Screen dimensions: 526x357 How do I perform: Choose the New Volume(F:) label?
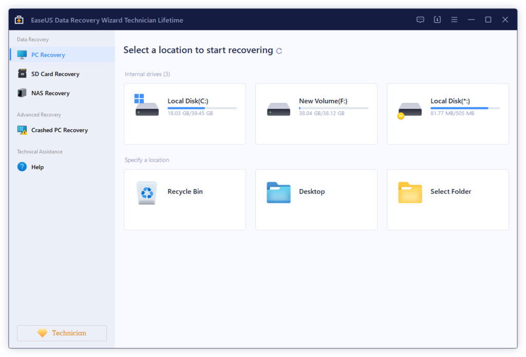pos(323,101)
